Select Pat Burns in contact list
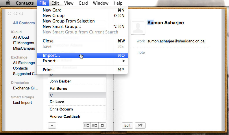This screenshot has height=135, width=229. point(77,89)
